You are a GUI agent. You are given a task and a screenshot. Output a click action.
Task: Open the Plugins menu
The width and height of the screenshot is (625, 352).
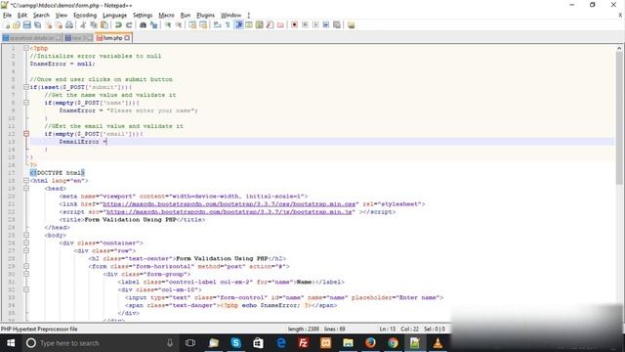pyautogui.click(x=206, y=16)
